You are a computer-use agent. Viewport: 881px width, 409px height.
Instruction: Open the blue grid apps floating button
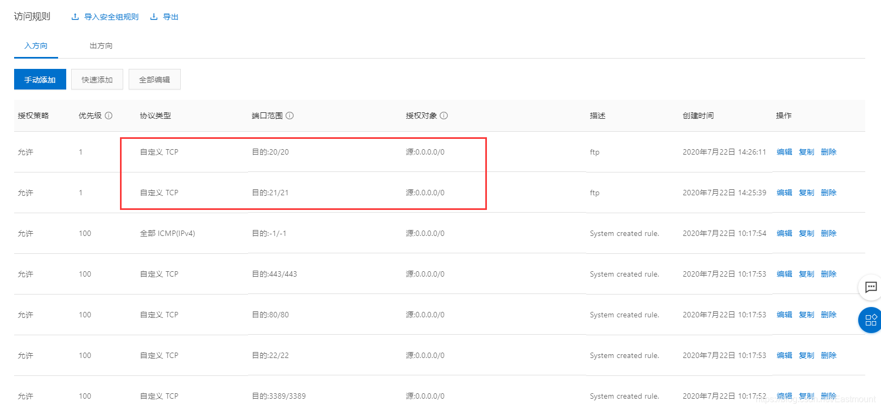[x=870, y=320]
